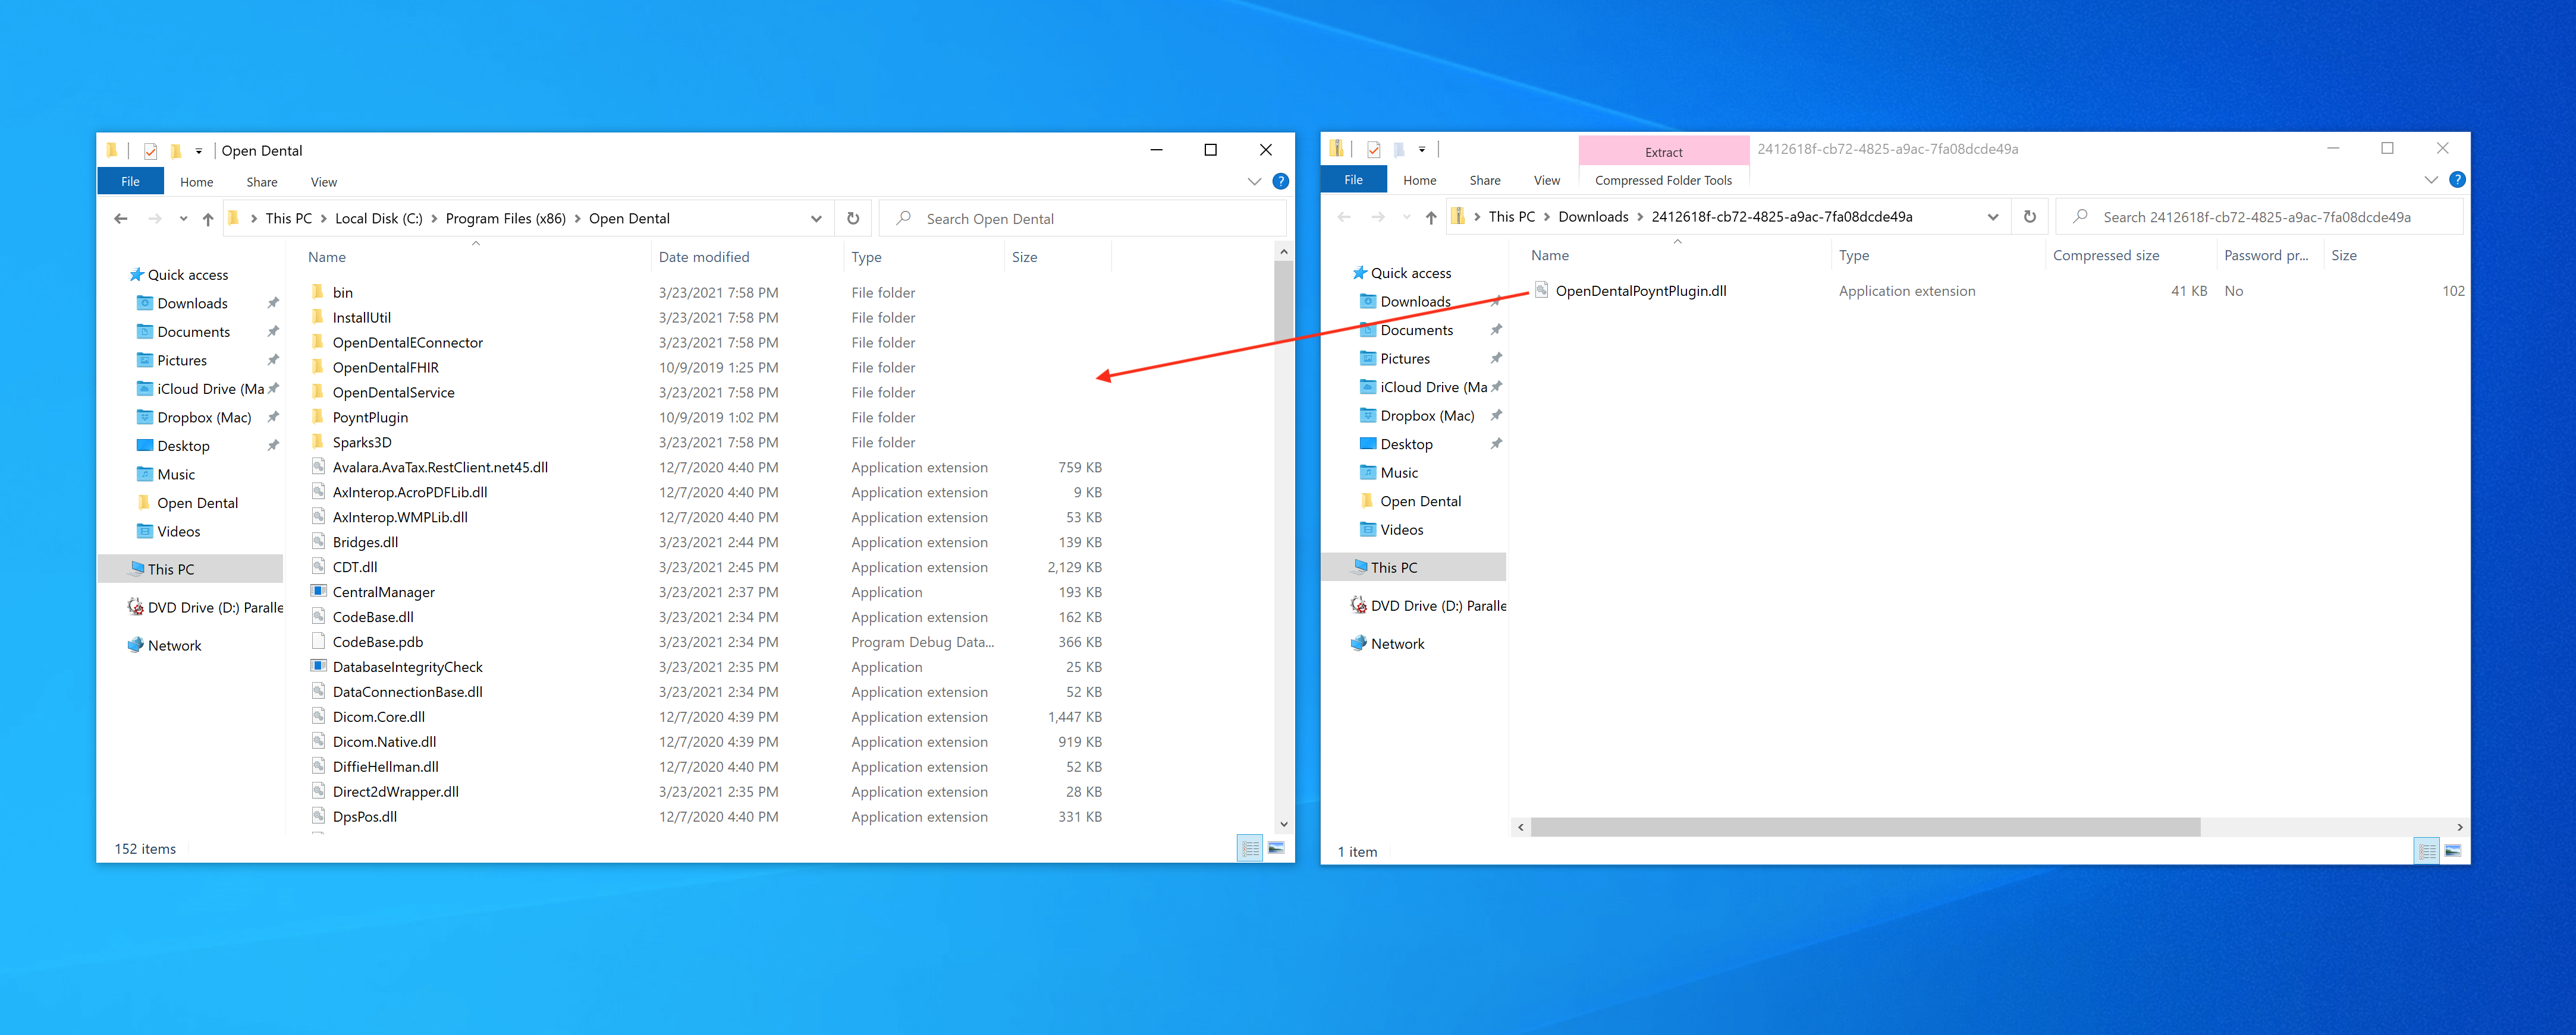Switch Open Dental window to large icons view

[1277, 848]
